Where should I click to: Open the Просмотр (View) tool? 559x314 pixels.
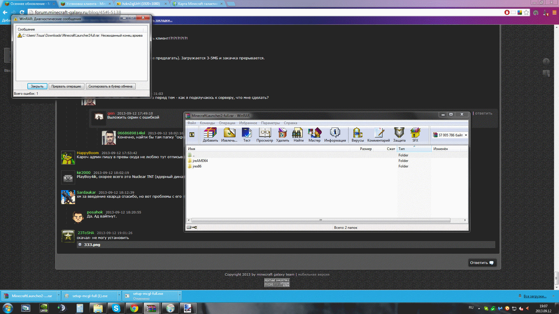click(265, 135)
